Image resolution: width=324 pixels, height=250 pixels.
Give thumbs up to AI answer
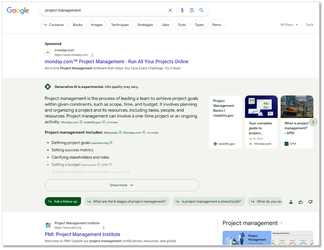point(301,202)
